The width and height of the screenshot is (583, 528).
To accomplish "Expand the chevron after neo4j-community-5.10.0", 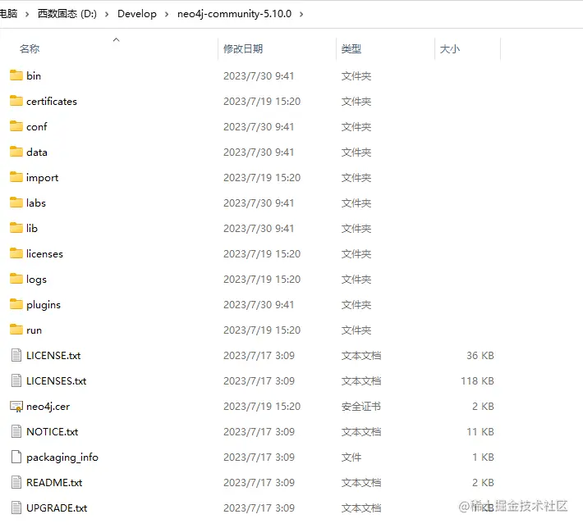I will (x=301, y=14).
